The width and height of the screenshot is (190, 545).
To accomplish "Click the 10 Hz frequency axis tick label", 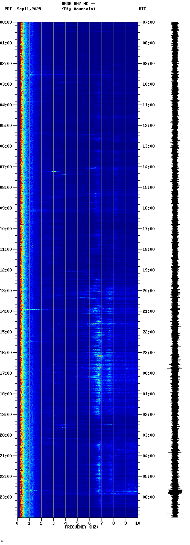I will pyautogui.click(x=138, y=523).
